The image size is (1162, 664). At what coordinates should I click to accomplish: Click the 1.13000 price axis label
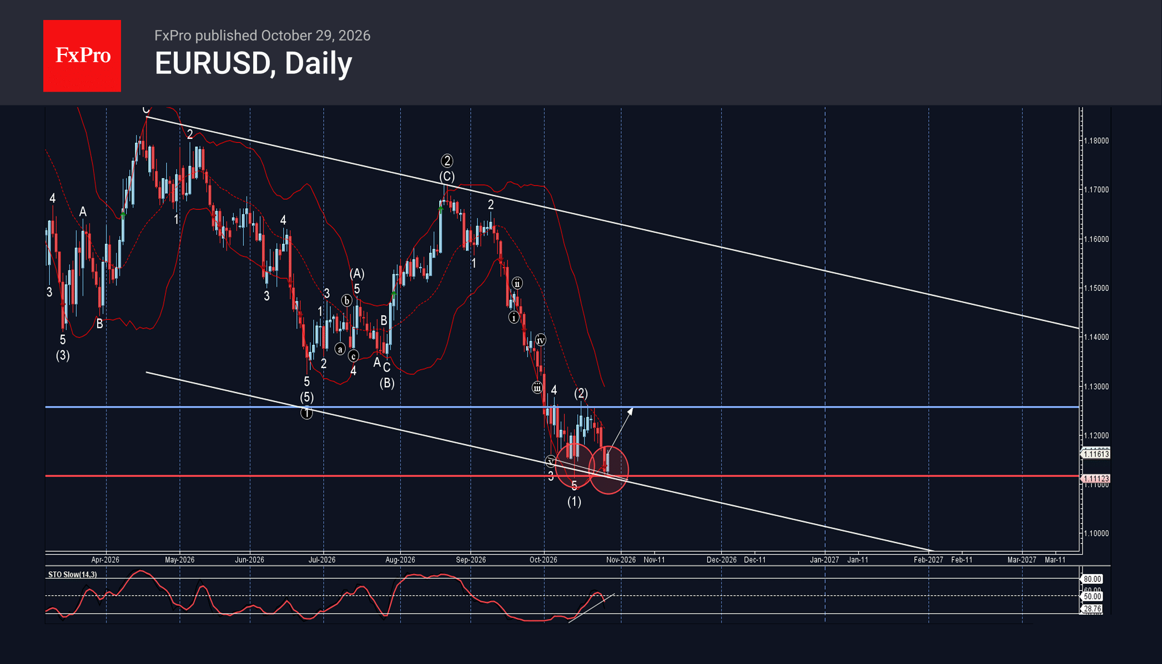1096,386
